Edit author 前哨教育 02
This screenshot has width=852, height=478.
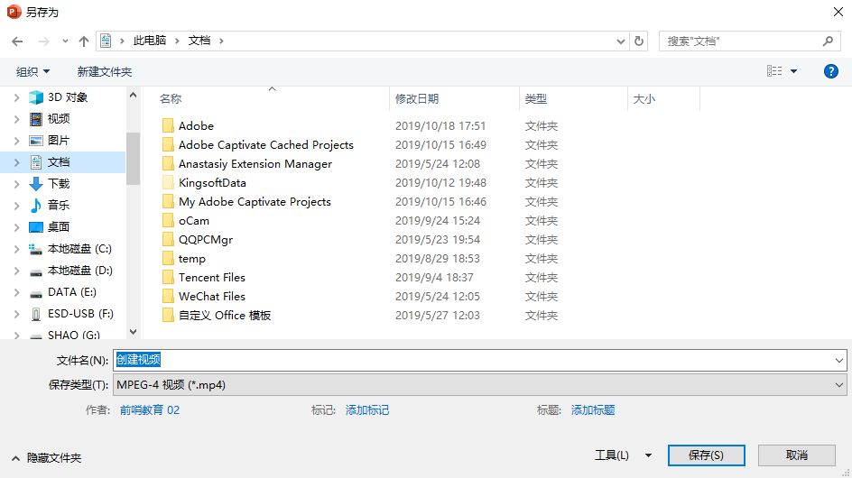tap(150, 410)
